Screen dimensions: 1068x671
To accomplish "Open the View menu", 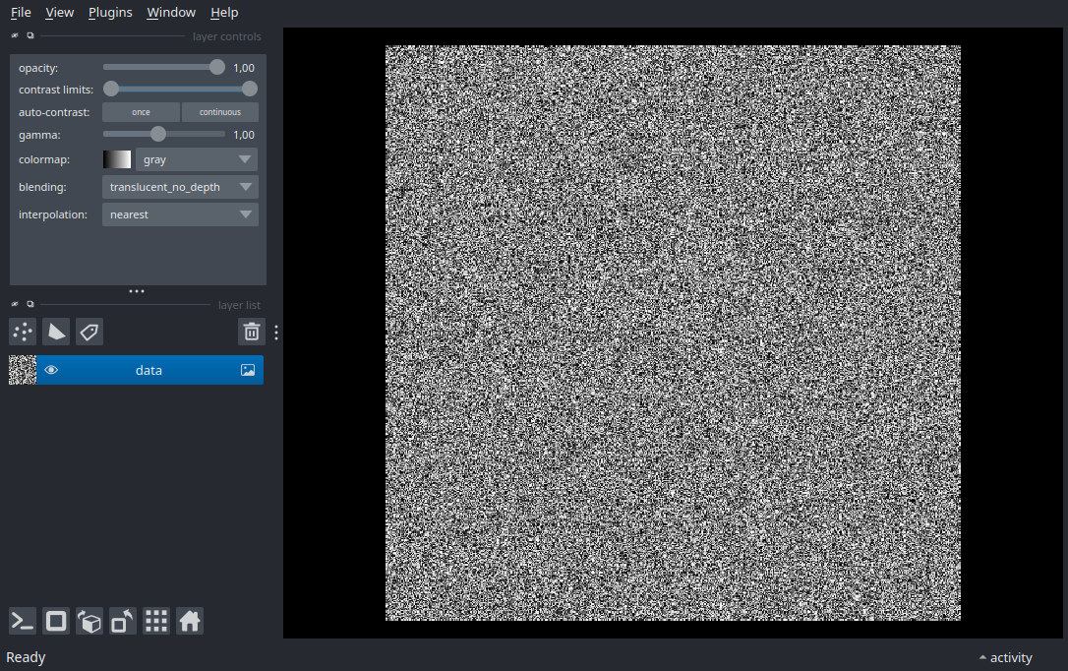I will pos(59,12).
